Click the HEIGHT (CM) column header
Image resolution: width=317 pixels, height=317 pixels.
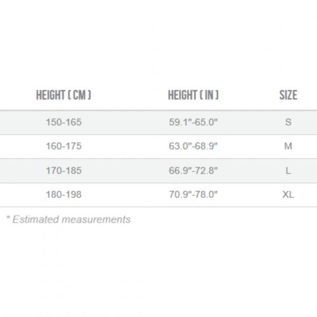[63, 95]
